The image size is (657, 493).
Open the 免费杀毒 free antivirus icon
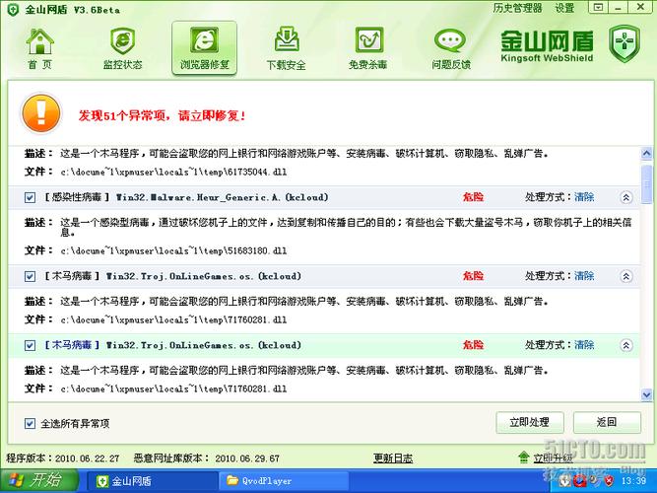pos(368,40)
